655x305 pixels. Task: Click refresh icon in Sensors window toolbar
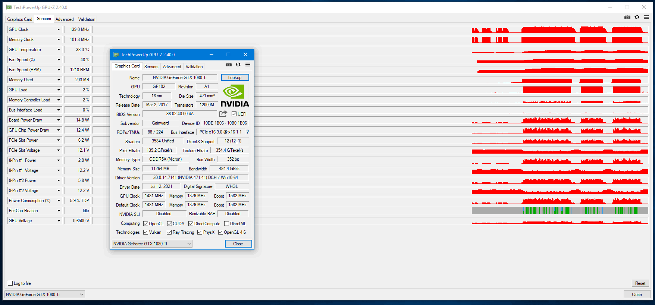click(637, 17)
